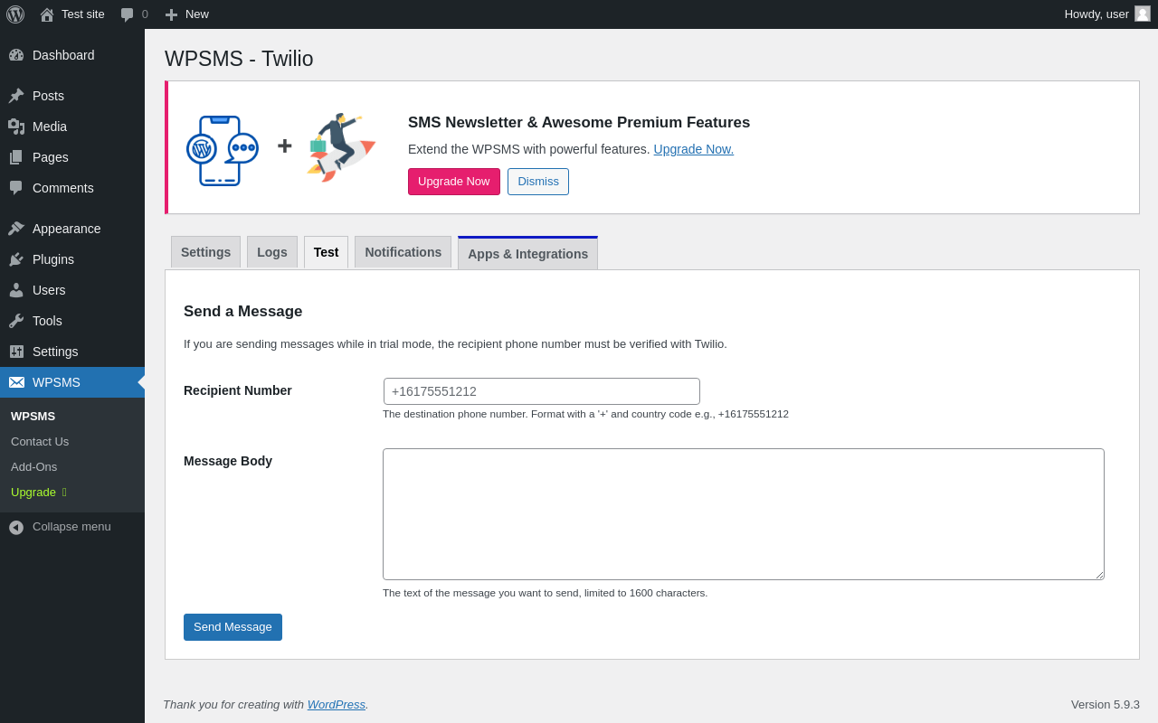Click the user avatar icon
The height and width of the screenshot is (723, 1158).
(x=1143, y=14)
